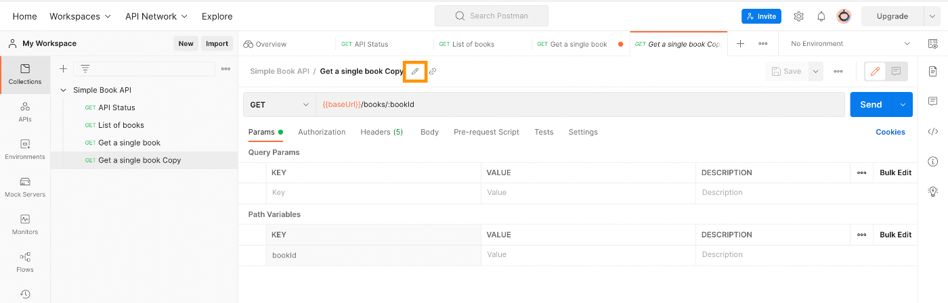Screen dimensions: 948x303
Task: Open new tab with plus icon
Action: [x=741, y=43]
